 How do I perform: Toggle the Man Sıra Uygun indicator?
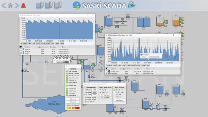point(114,92)
